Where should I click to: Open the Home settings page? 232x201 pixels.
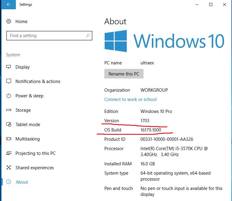(x=22, y=22)
